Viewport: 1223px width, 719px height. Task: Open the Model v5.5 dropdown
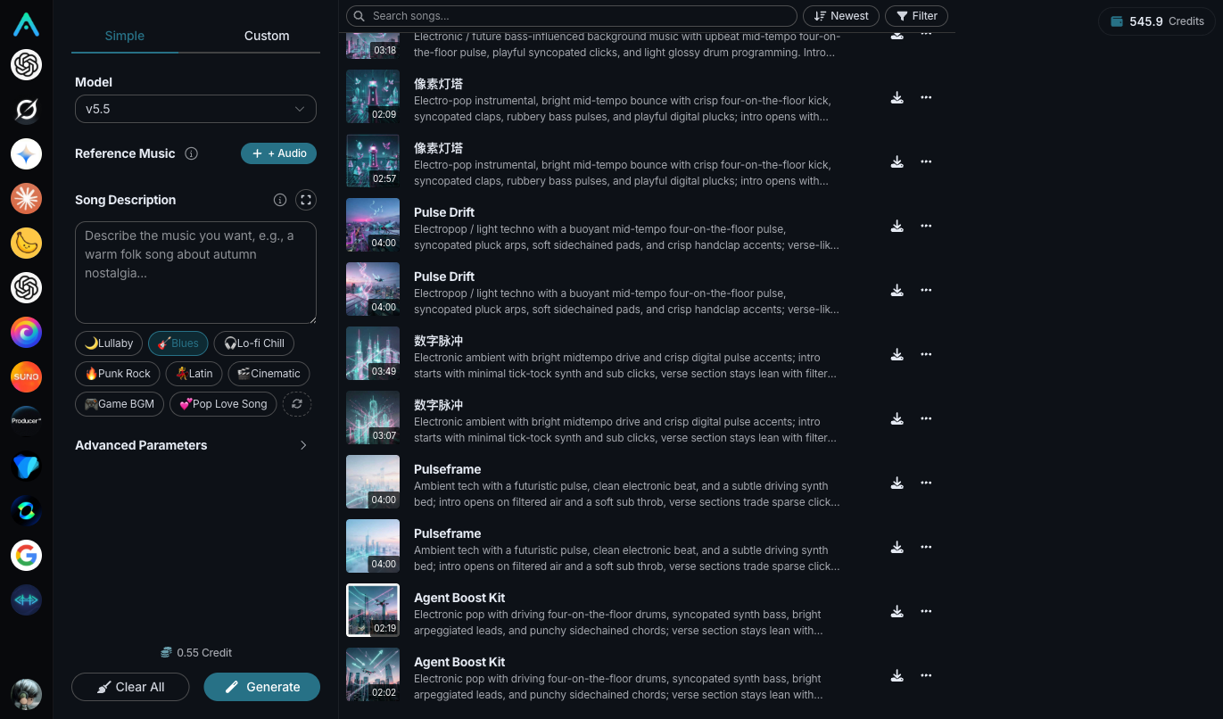coord(195,109)
